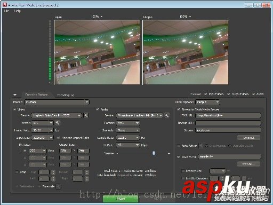Click the Output video preview

[x=186, y=52]
